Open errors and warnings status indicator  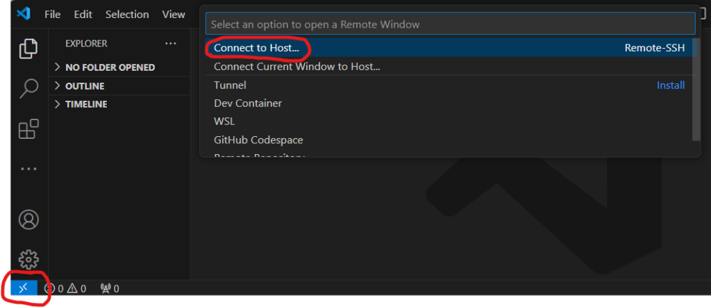point(65,288)
